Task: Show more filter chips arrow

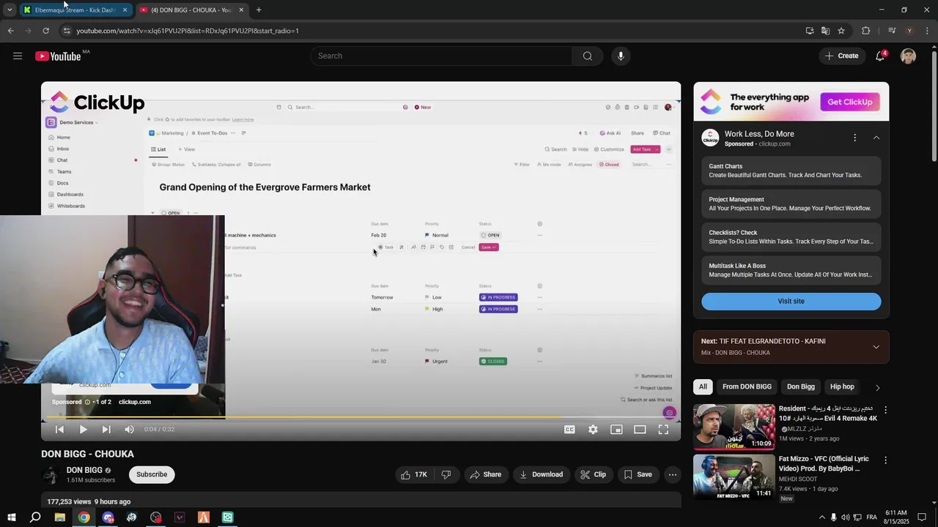Action: (877, 387)
